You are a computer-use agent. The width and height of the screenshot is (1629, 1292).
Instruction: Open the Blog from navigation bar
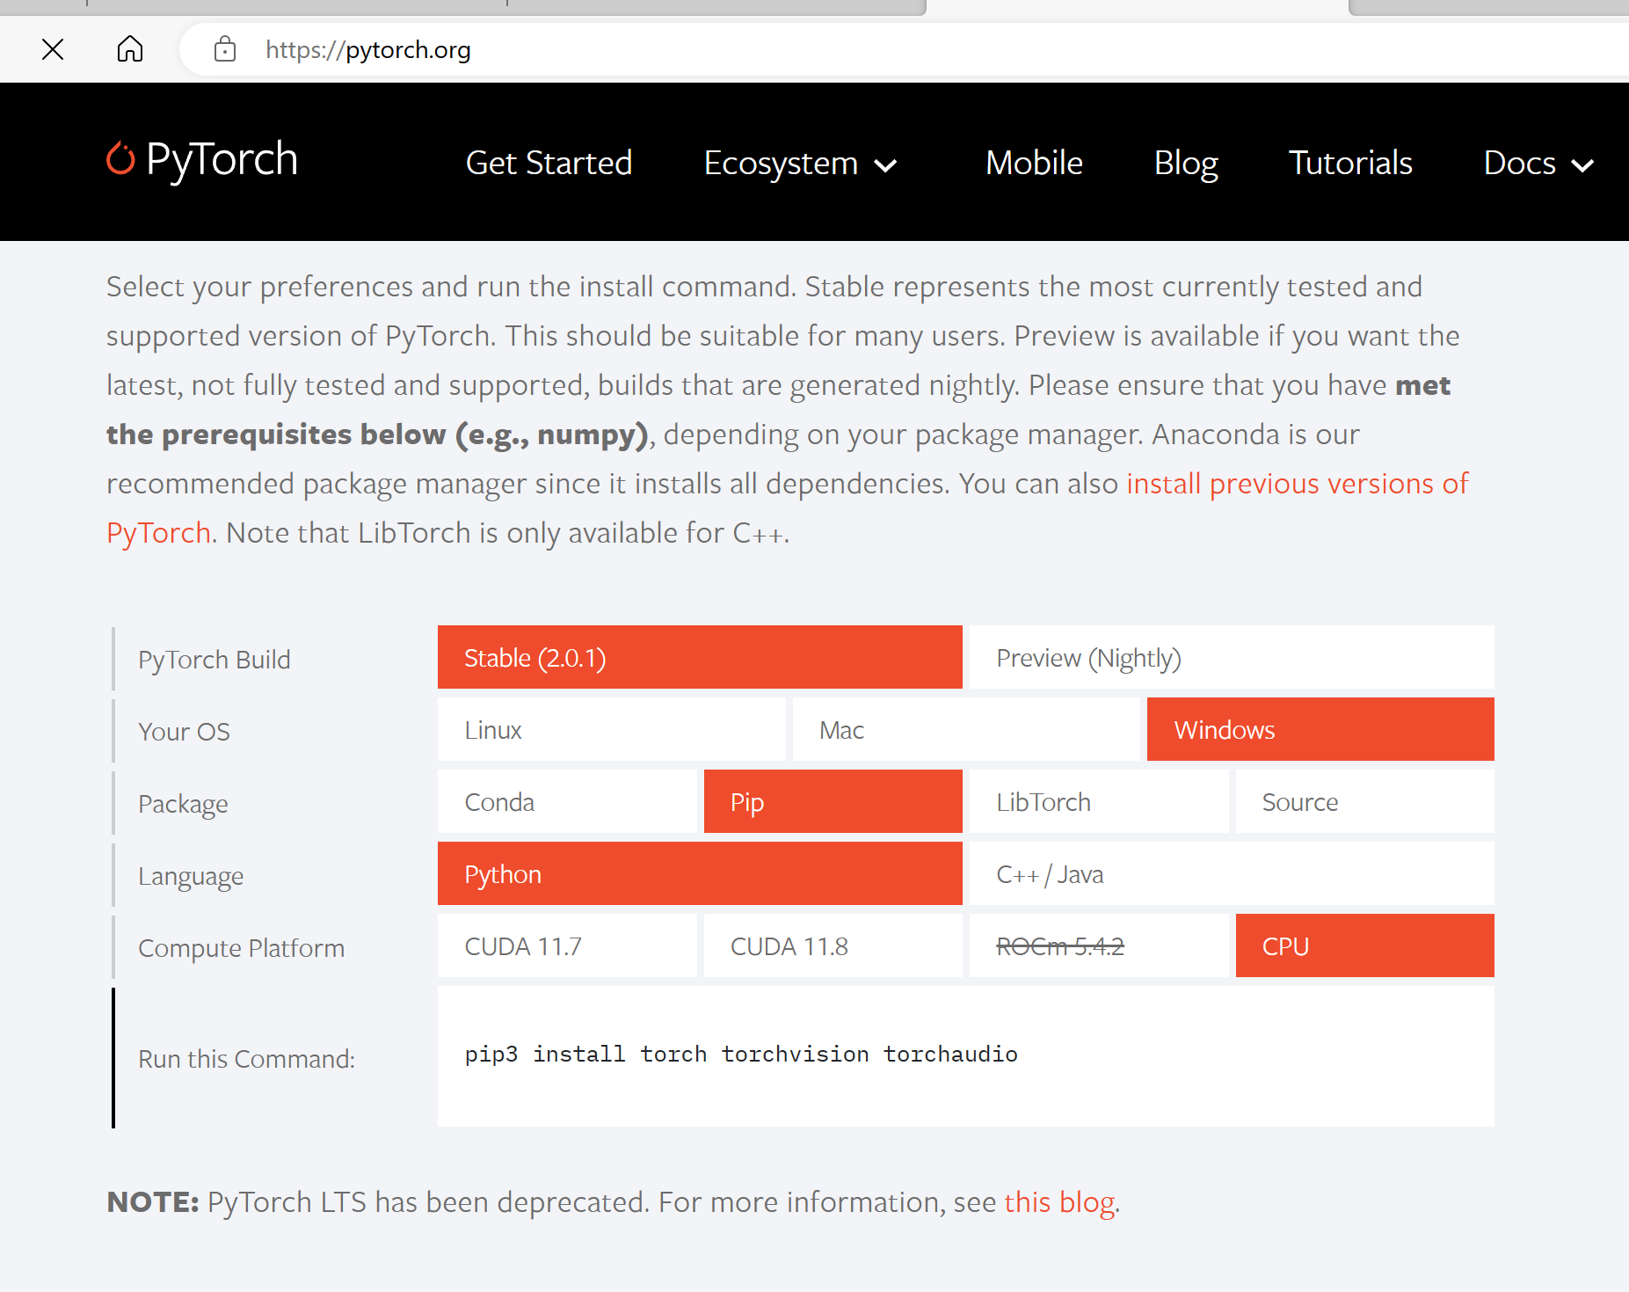coord(1185,164)
